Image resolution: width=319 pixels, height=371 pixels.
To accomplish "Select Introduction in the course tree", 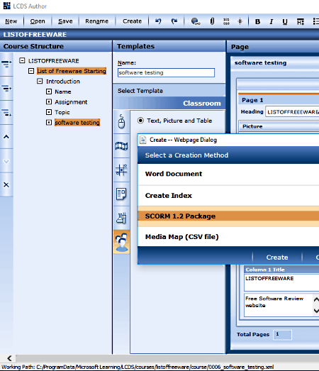I will (x=63, y=82).
